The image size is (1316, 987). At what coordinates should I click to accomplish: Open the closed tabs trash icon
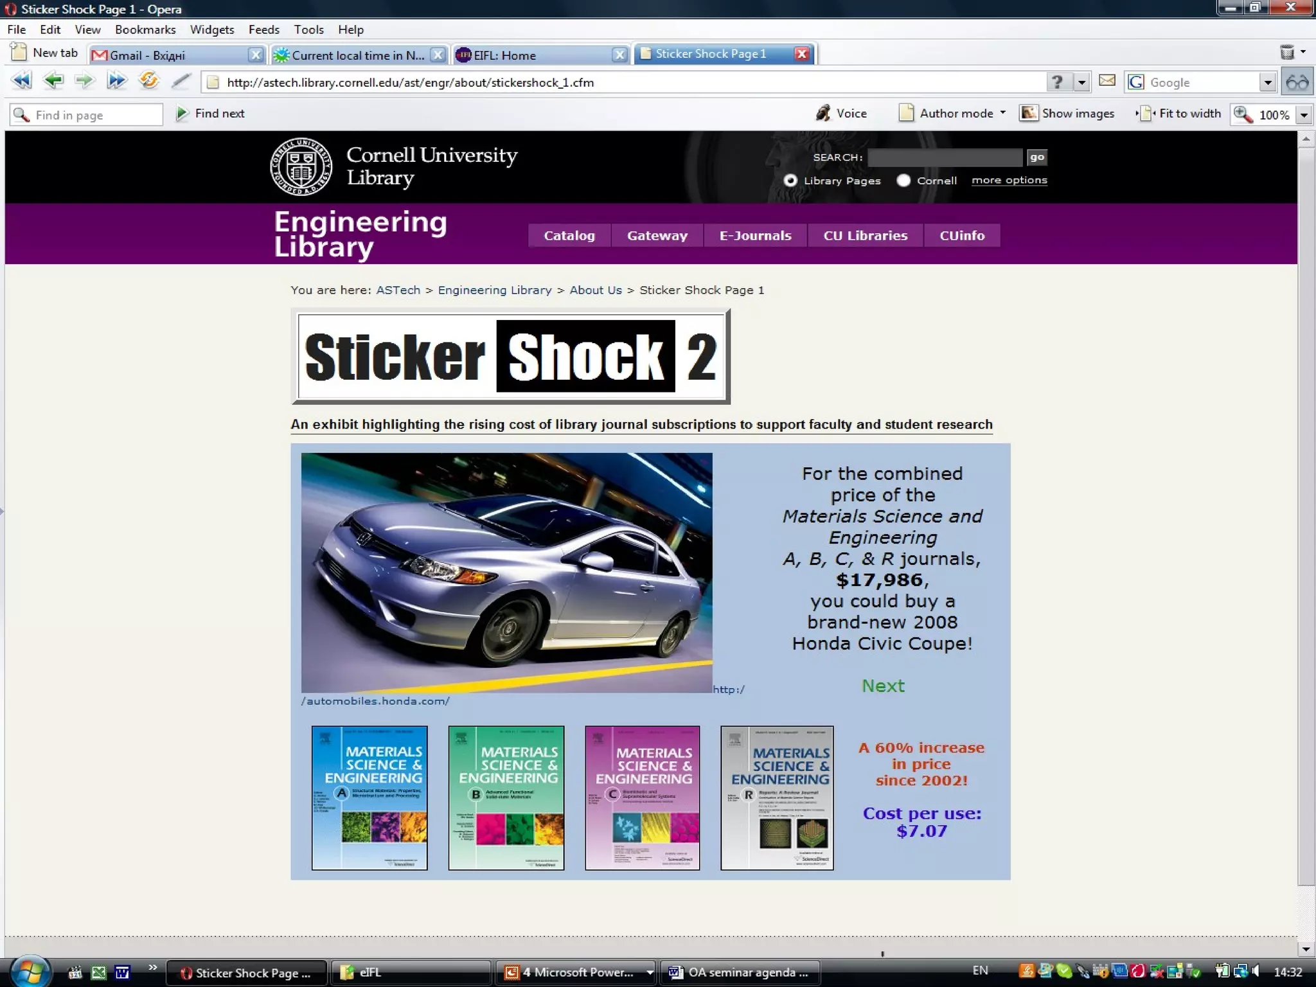1287,53
